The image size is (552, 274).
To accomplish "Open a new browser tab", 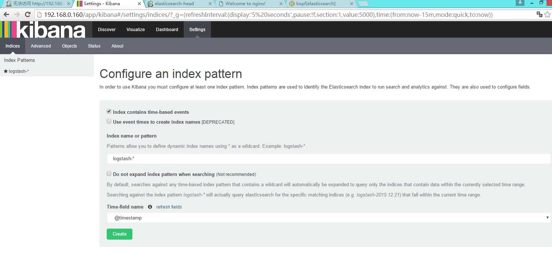I will [363, 4].
